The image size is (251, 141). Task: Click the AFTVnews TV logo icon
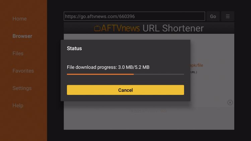tap(97, 28)
